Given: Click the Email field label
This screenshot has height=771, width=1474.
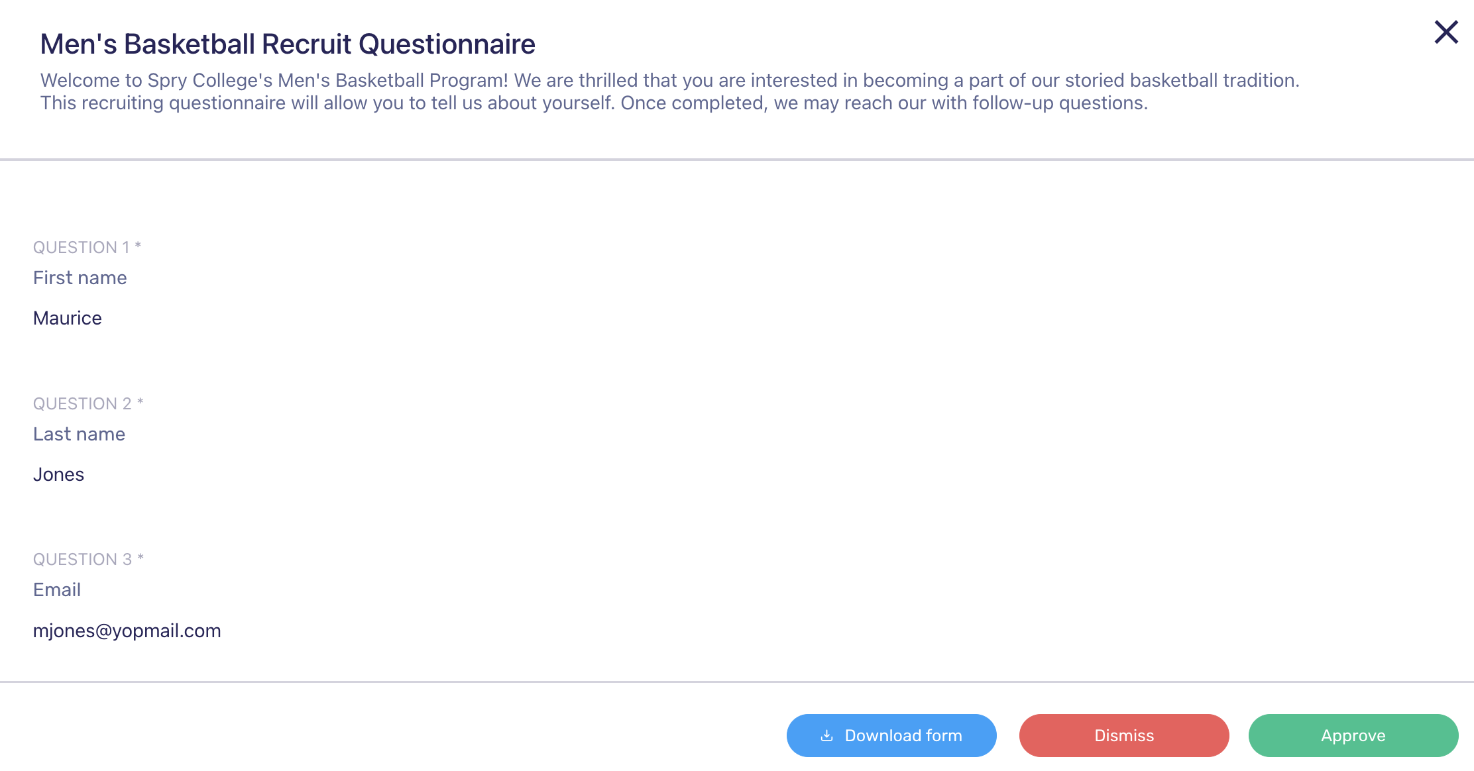Looking at the screenshot, I should 57,590.
